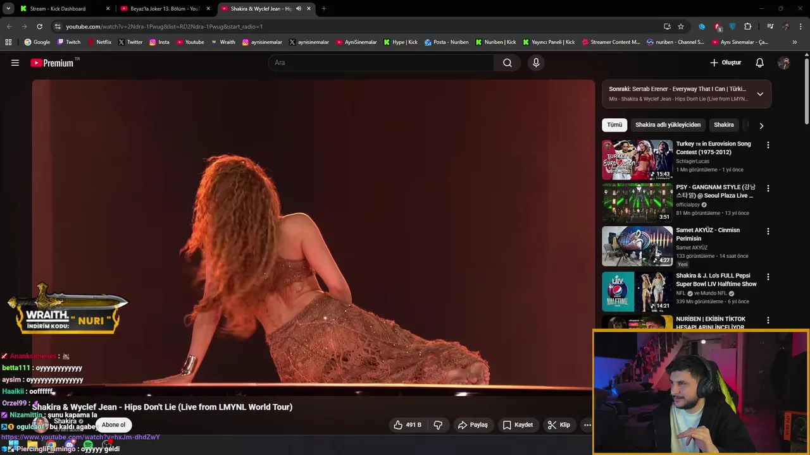Reload the page
The height and width of the screenshot is (455, 810).
click(39, 27)
